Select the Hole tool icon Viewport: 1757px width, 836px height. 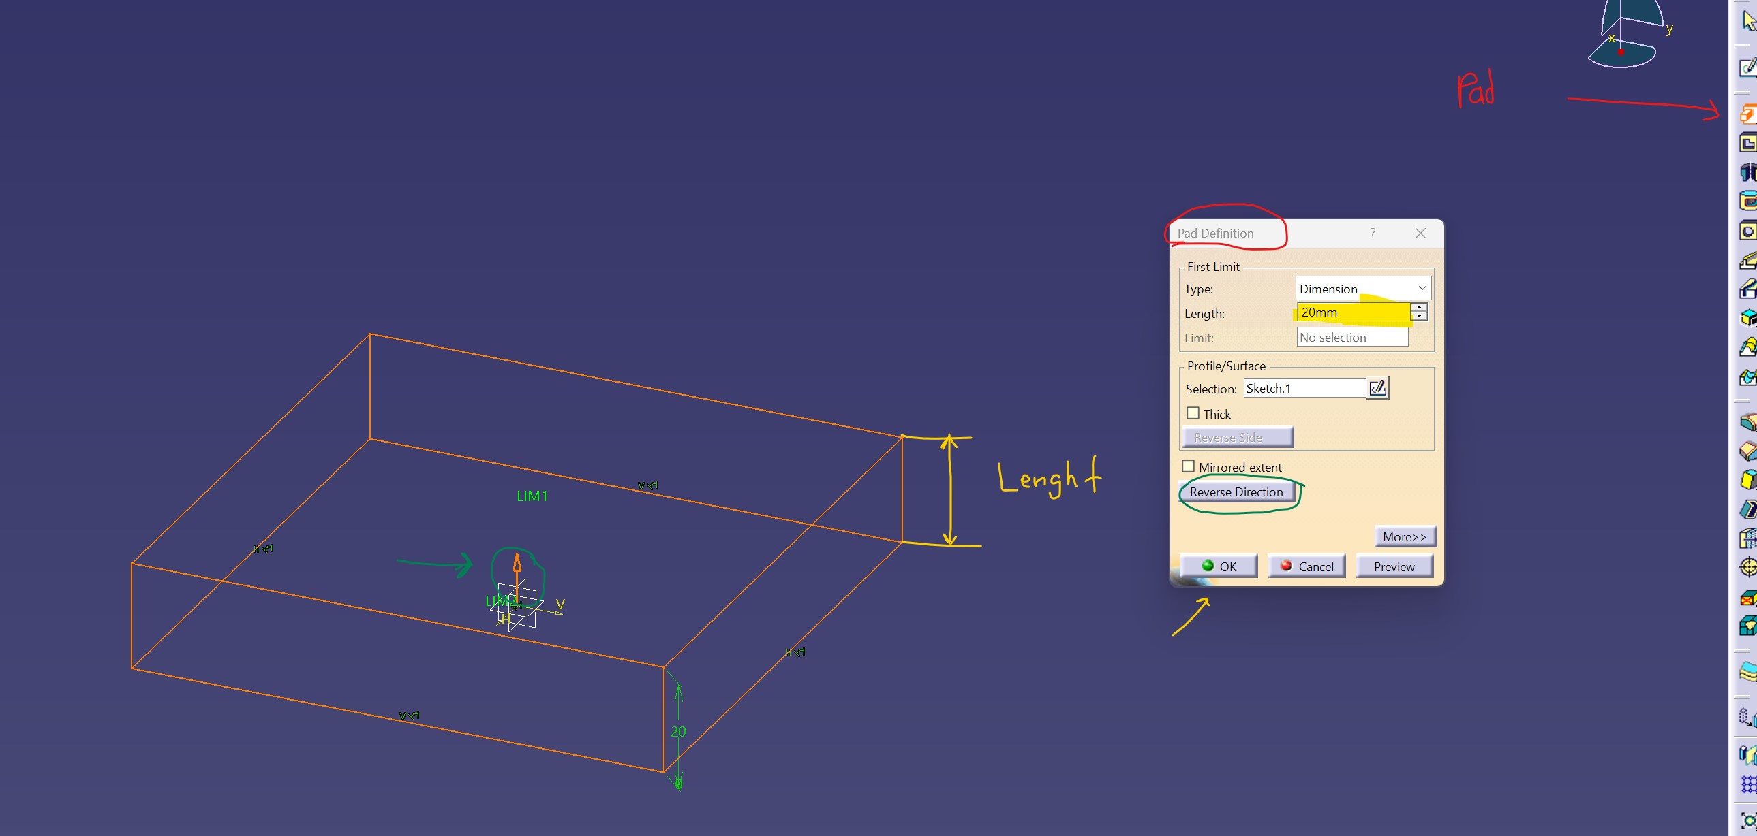coord(1748,231)
